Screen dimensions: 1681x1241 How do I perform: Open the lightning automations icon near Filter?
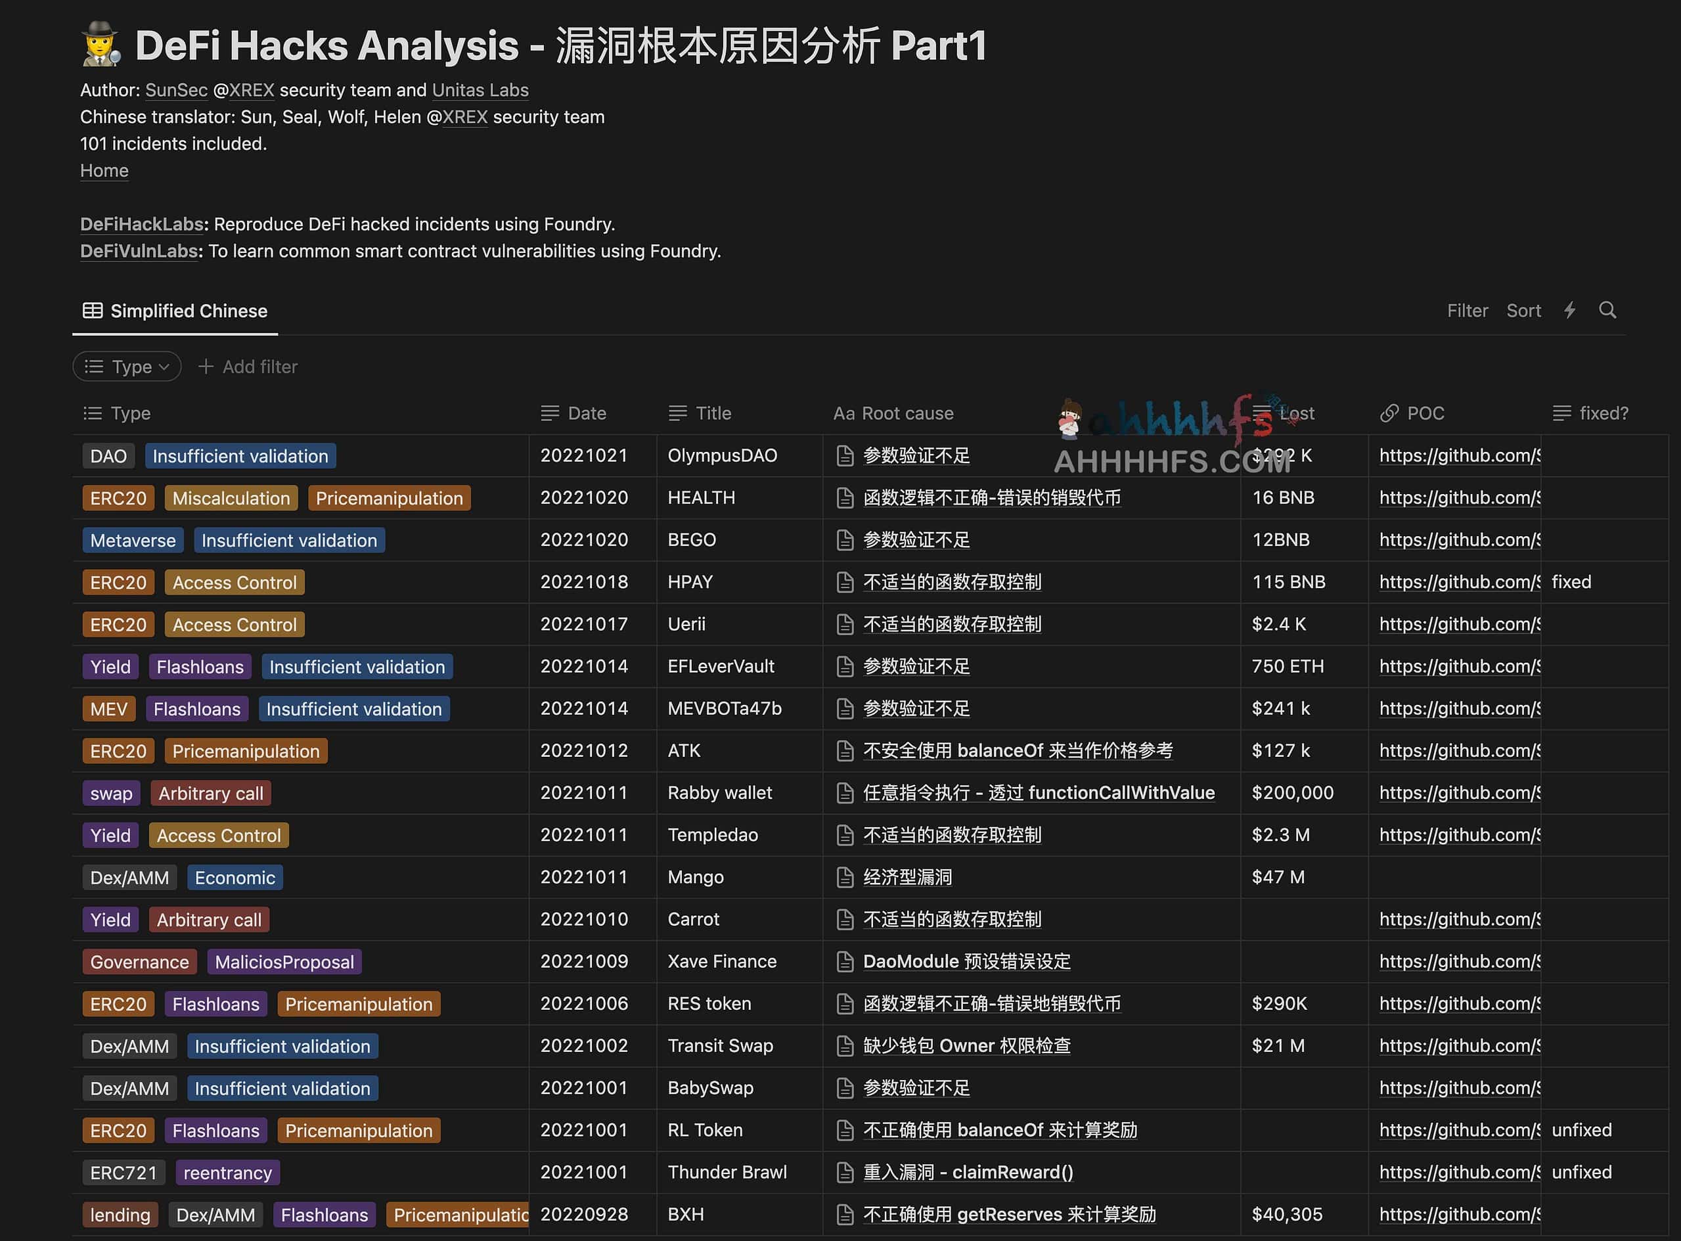click(1570, 310)
